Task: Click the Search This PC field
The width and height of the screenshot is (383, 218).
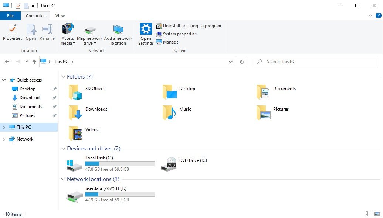Action: [315, 62]
